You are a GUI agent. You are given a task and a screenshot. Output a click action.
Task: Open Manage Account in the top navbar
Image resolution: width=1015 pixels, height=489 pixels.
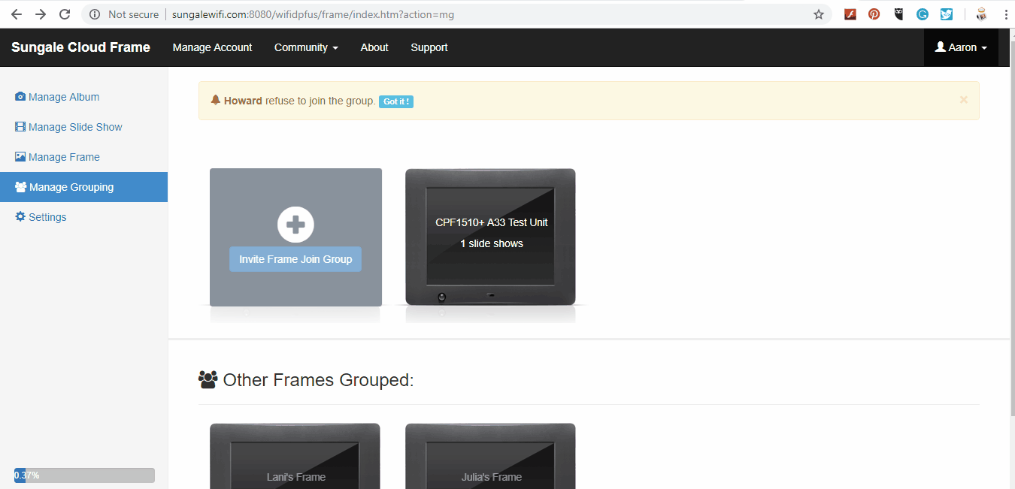[x=213, y=47]
